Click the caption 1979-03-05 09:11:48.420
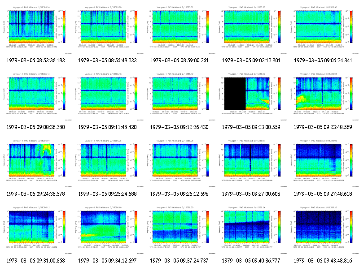 (x=107, y=127)
